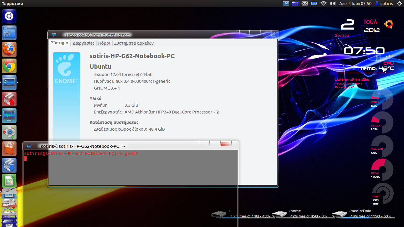Click the orange Ubuntu logo beside the date
The width and height of the screenshot is (404, 227).
388,24
